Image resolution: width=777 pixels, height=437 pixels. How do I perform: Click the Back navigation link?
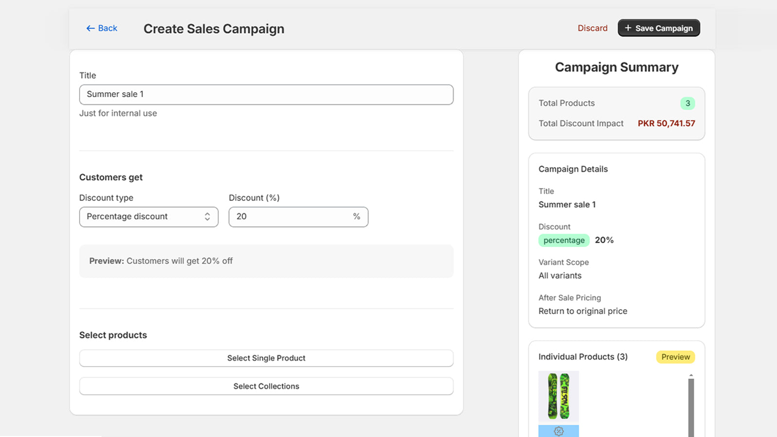click(x=101, y=28)
